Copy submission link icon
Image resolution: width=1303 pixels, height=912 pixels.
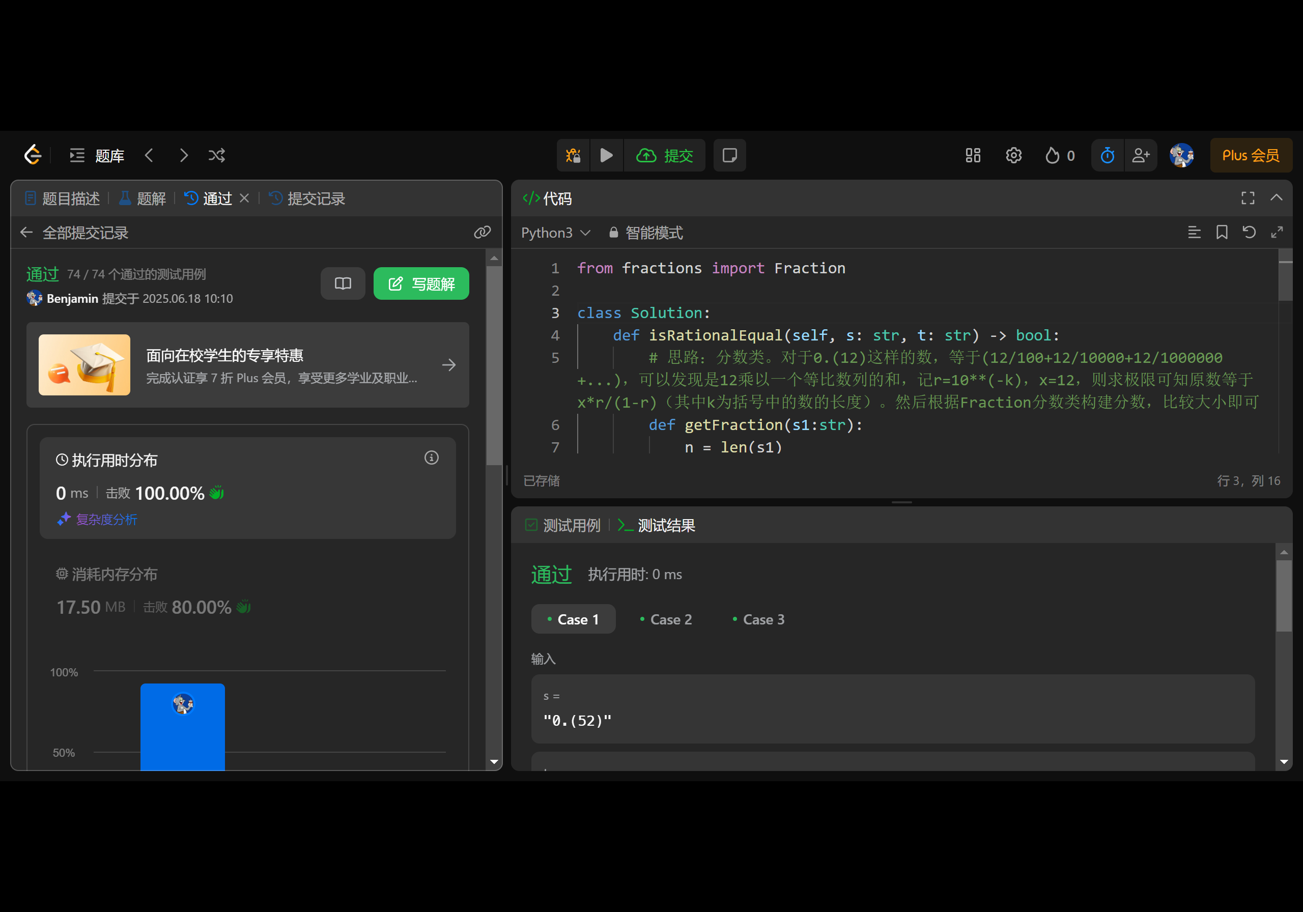pyautogui.click(x=482, y=232)
